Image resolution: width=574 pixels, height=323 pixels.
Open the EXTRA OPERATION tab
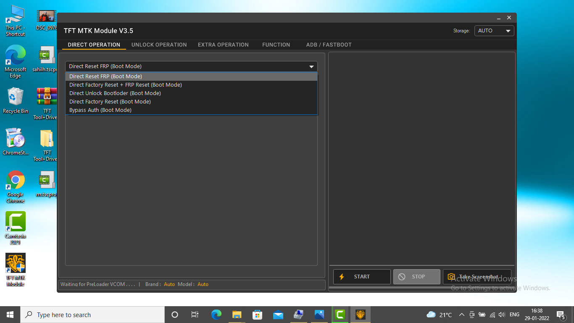[223, 45]
